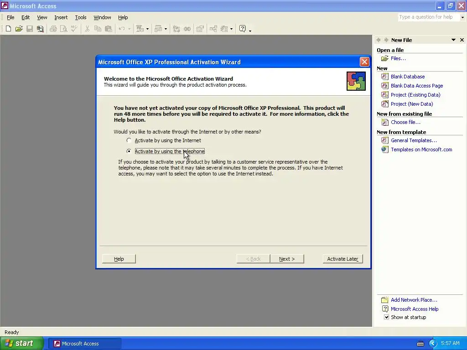
Task: Click the Copy toolbar icon
Action: 98,29
